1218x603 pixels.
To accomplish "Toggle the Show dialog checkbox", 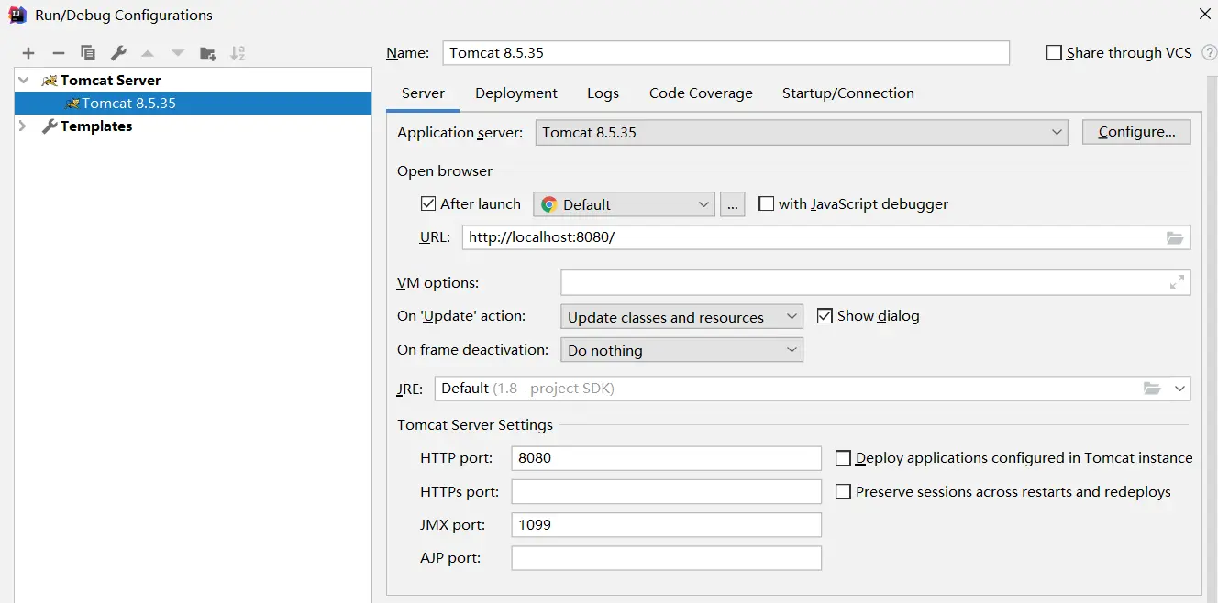I will (824, 315).
